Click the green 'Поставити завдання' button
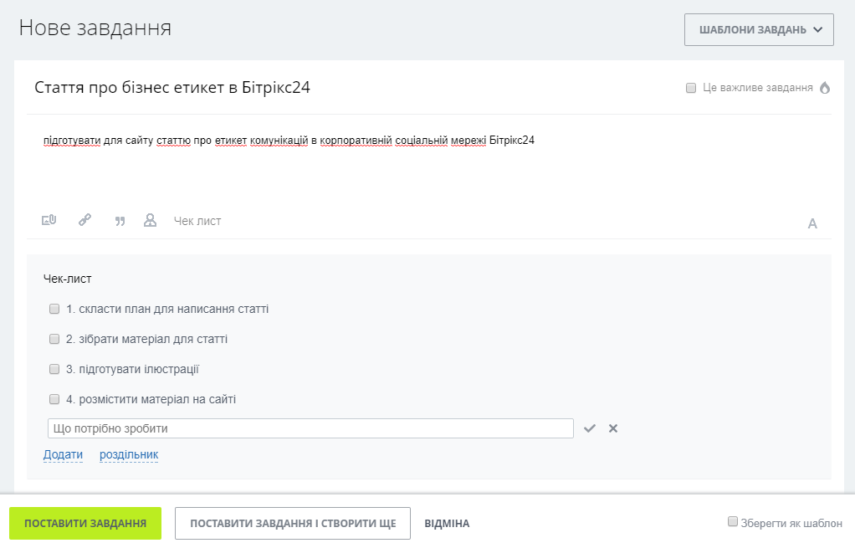This screenshot has width=855, height=543. click(x=85, y=524)
